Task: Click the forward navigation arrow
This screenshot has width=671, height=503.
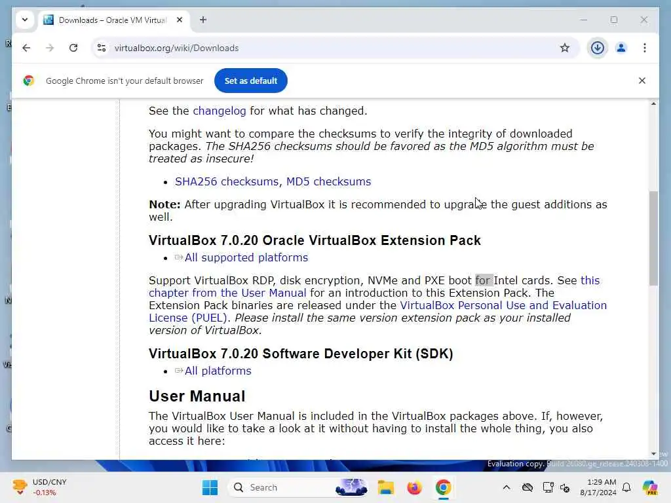Action: [x=50, y=48]
